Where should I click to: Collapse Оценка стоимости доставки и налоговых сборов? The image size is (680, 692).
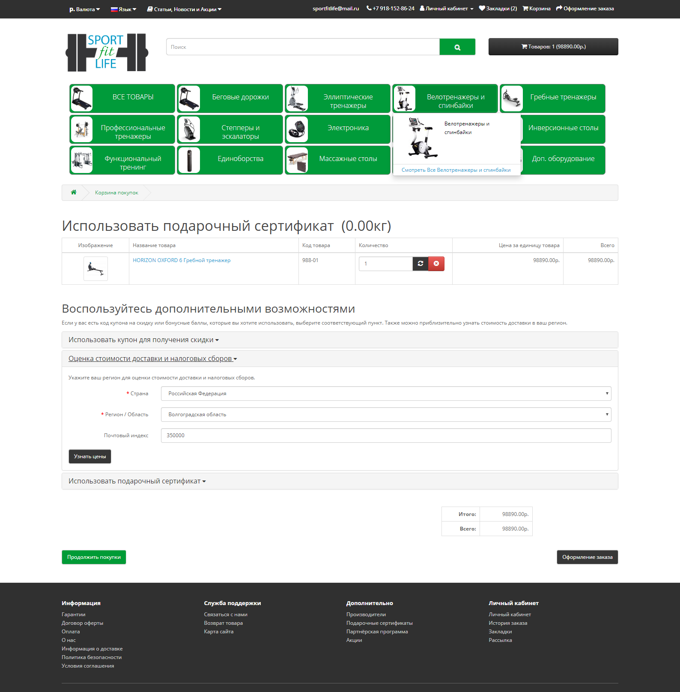(x=153, y=359)
